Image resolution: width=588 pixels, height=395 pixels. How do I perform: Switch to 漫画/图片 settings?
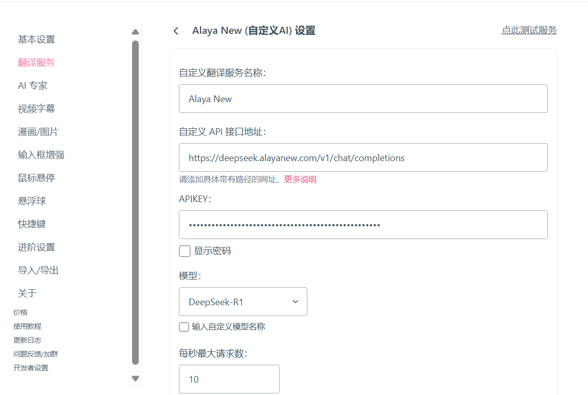(x=38, y=132)
